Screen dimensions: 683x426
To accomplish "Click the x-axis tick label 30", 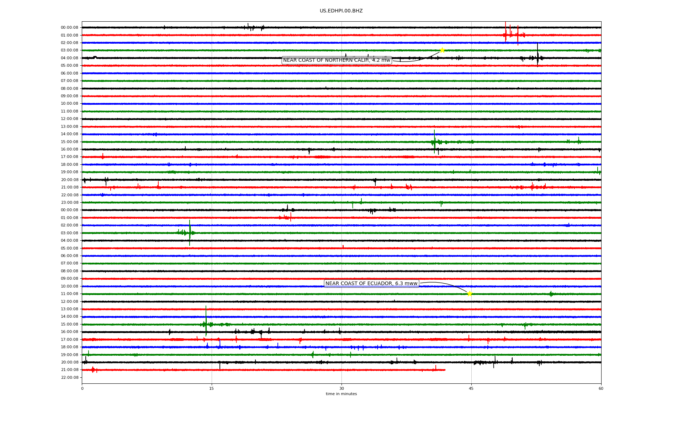I will click(x=341, y=388).
